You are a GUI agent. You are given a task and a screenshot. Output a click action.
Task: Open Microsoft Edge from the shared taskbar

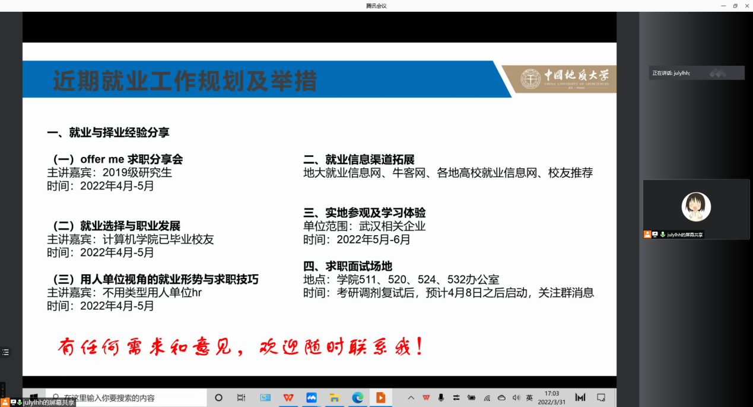pos(357,398)
